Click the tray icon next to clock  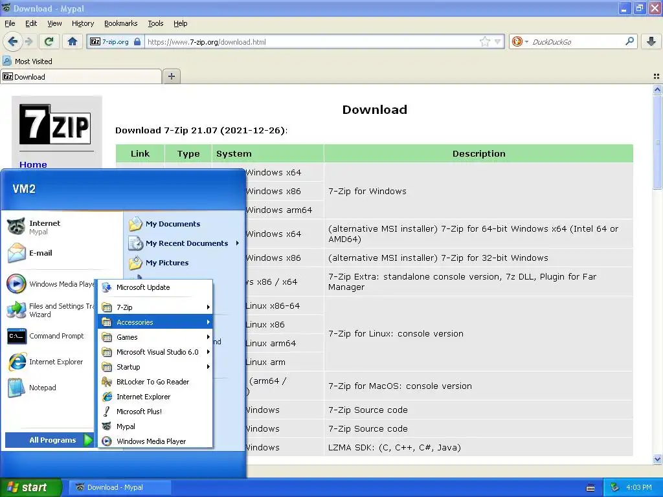[x=614, y=487]
